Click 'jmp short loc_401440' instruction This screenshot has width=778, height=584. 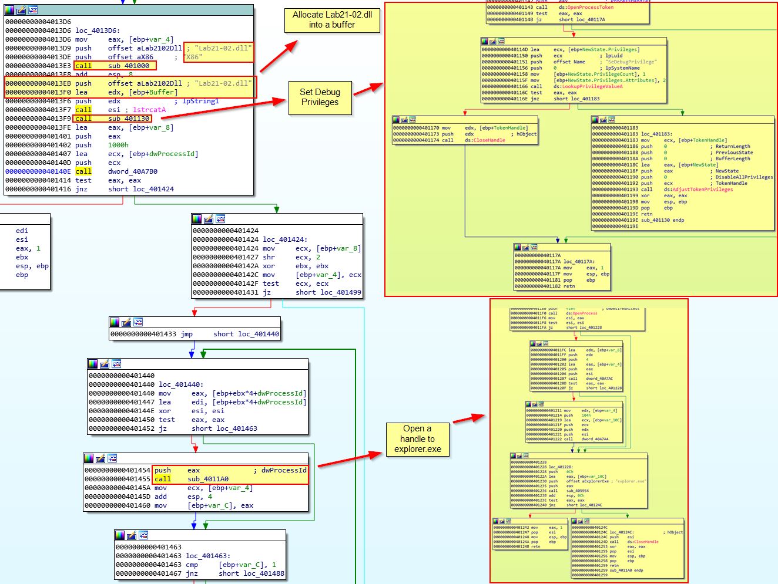click(230, 334)
